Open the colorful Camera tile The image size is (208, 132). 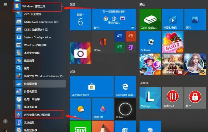coord(81,53)
